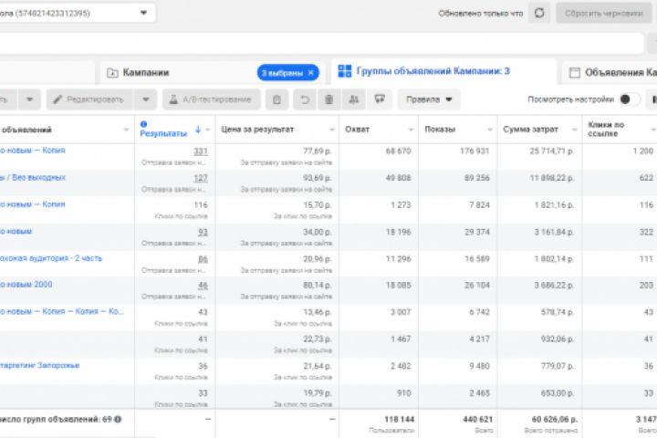Screen dimensions: 657x438
Task: Click the underlined result value 93
Action: pyautogui.click(x=203, y=232)
